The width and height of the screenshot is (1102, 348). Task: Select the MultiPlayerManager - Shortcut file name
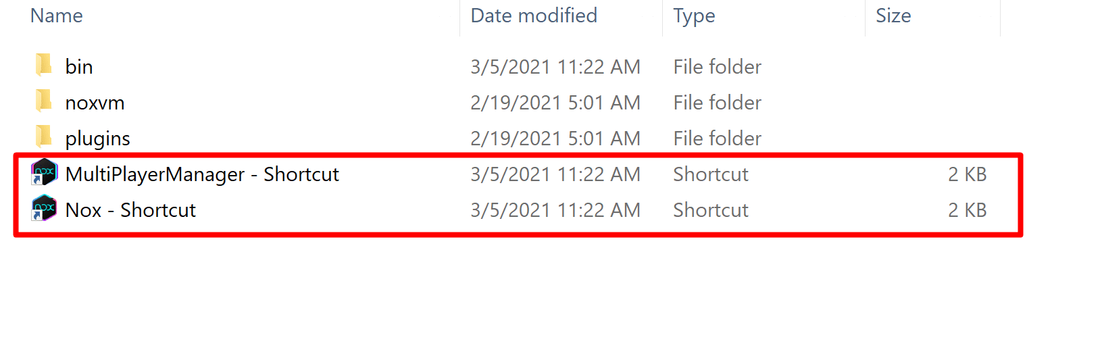[202, 174]
